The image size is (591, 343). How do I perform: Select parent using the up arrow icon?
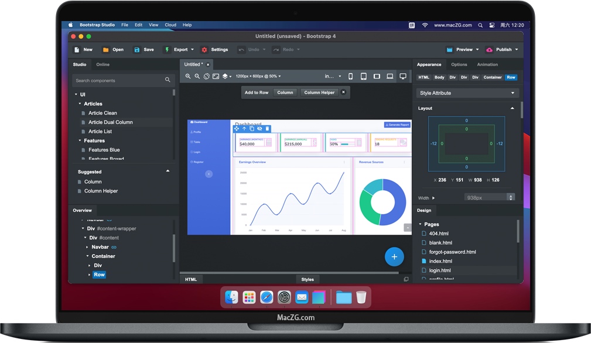pyautogui.click(x=244, y=129)
